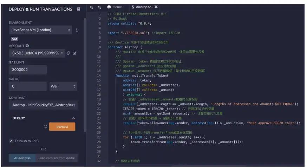Copy the selected account address
Screen dimensions: 307x167
tap(68, 53)
